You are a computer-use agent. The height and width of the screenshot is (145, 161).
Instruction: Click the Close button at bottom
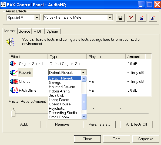coord(87,139)
